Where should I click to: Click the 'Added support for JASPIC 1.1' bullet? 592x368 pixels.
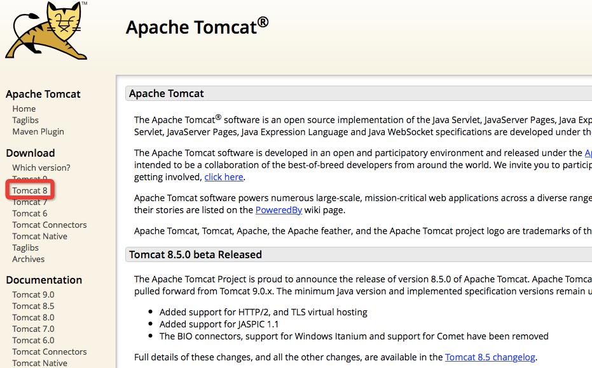coord(219,324)
